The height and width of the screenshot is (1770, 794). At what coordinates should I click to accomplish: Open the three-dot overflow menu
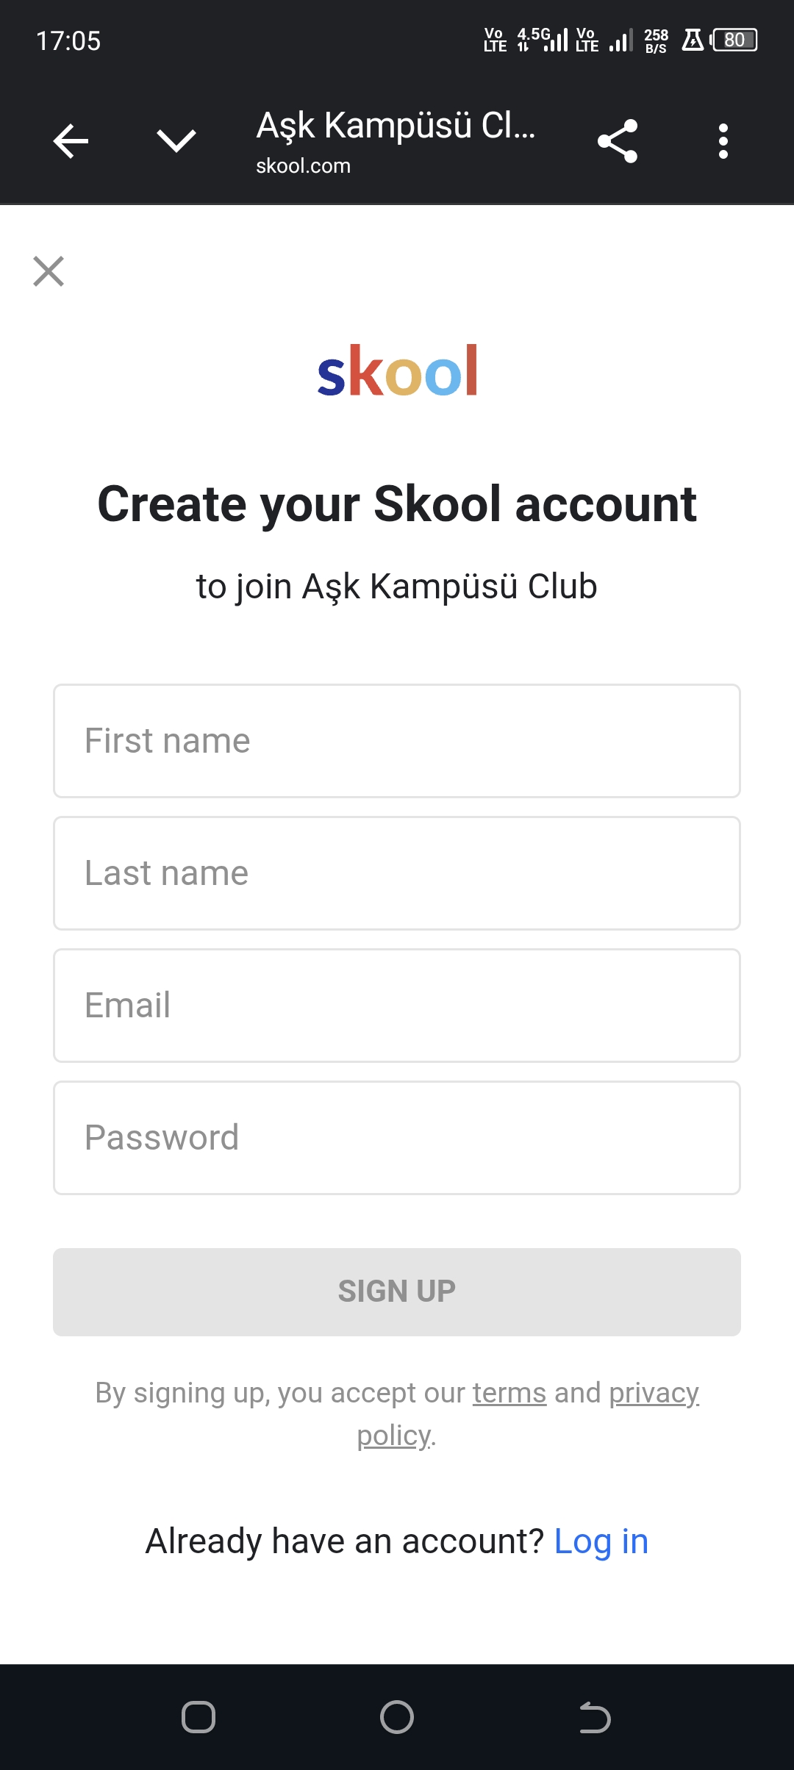coord(723,141)
